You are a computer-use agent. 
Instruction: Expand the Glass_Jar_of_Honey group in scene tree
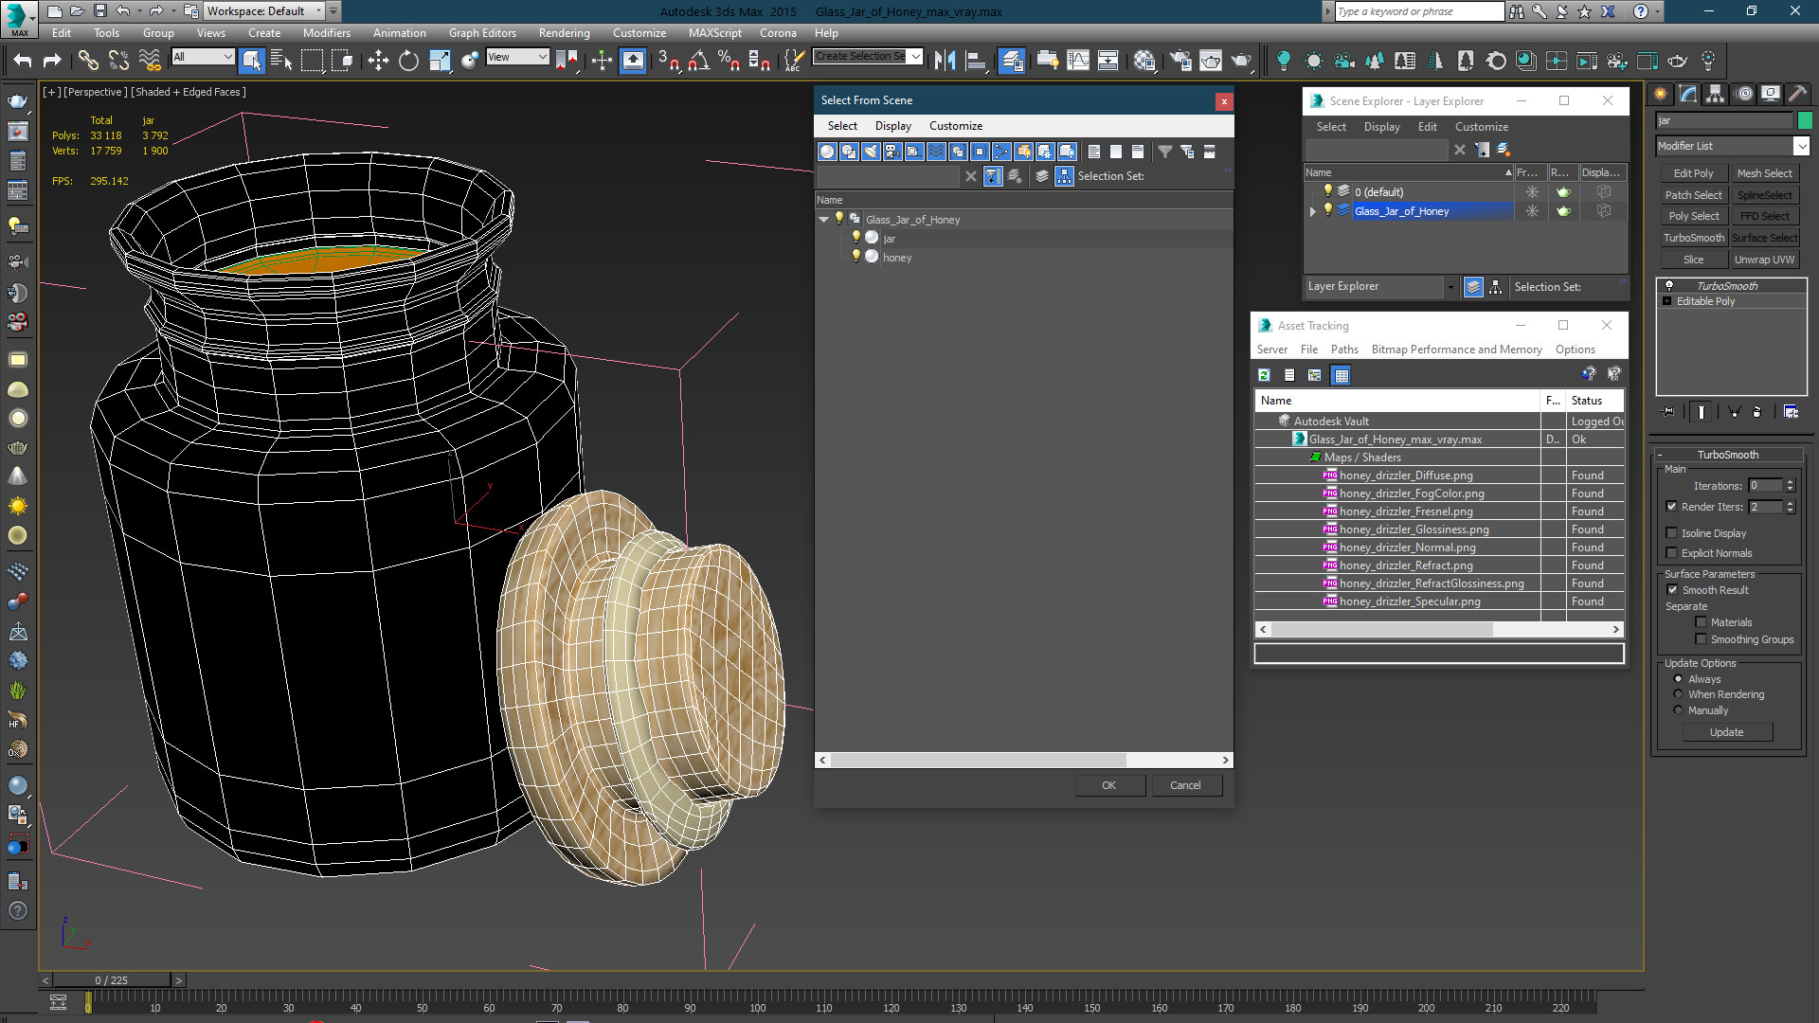pyautogui.click(x=823, y=219)
